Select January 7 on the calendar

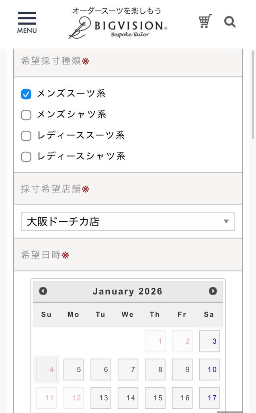tap(128, 369)
